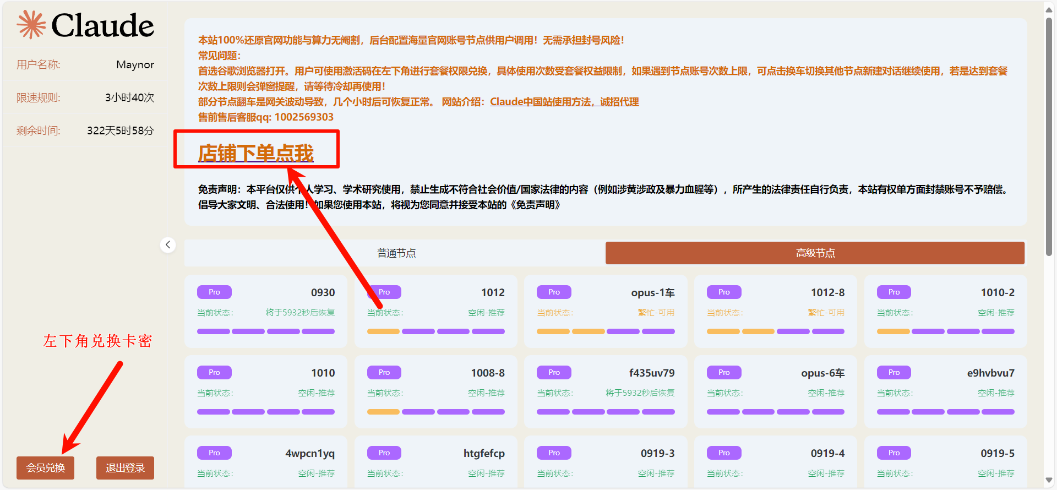Click the 将于5932秒后恢复 status on node 0930

click(300, 312)
